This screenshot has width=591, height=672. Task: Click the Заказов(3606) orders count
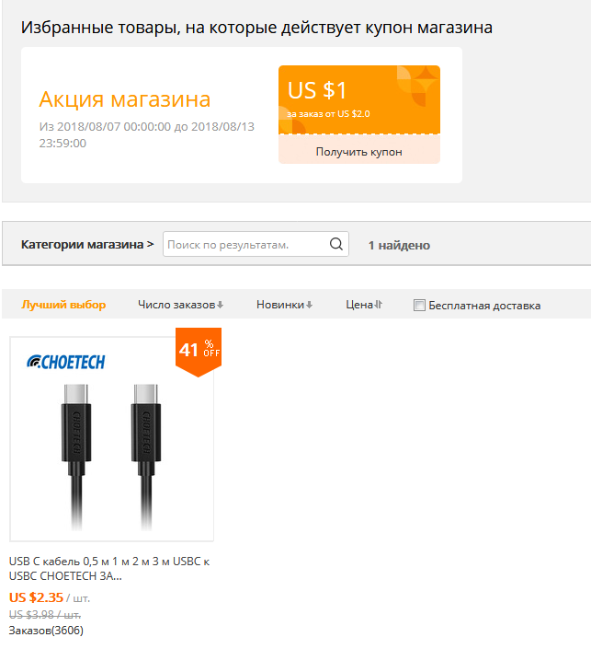tap(46, 631)
